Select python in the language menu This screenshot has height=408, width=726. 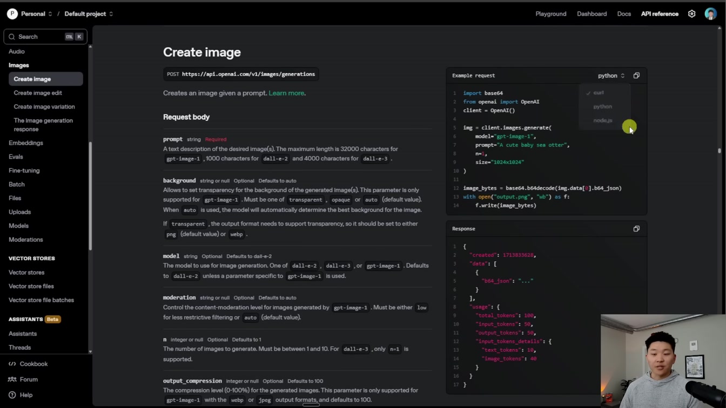(604, 107)
